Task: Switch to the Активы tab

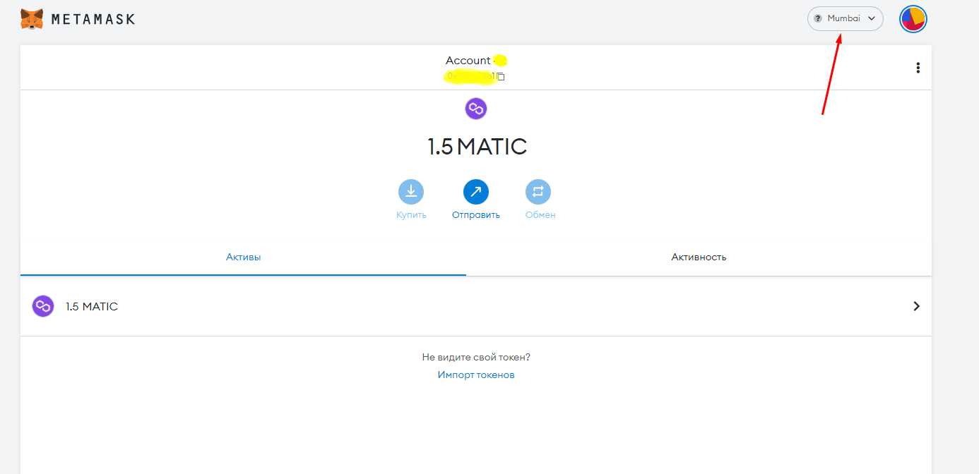Action: click(243, 257)
